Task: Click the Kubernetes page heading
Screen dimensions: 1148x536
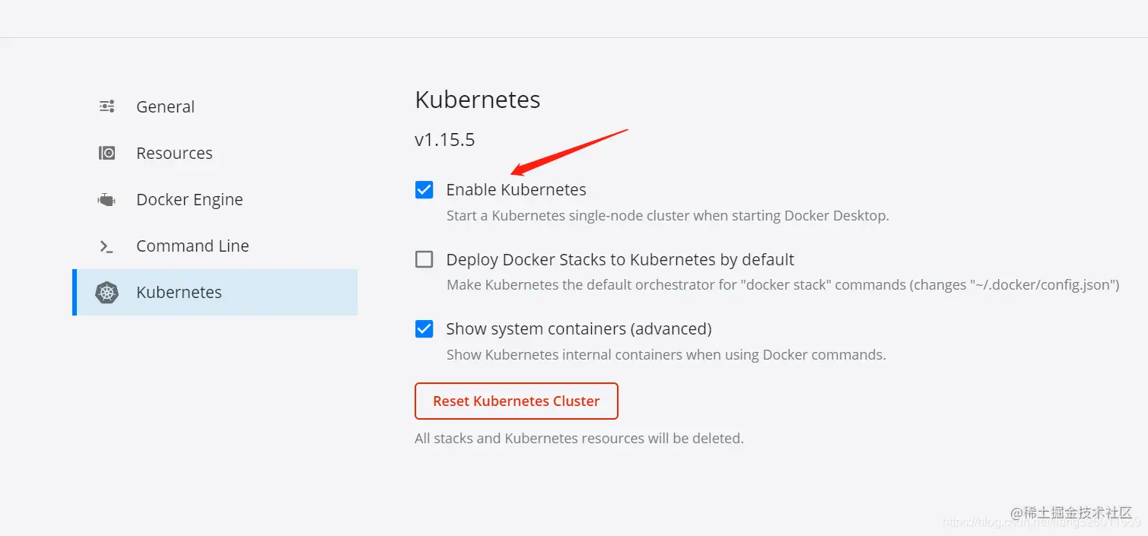Action: [478, 100]
